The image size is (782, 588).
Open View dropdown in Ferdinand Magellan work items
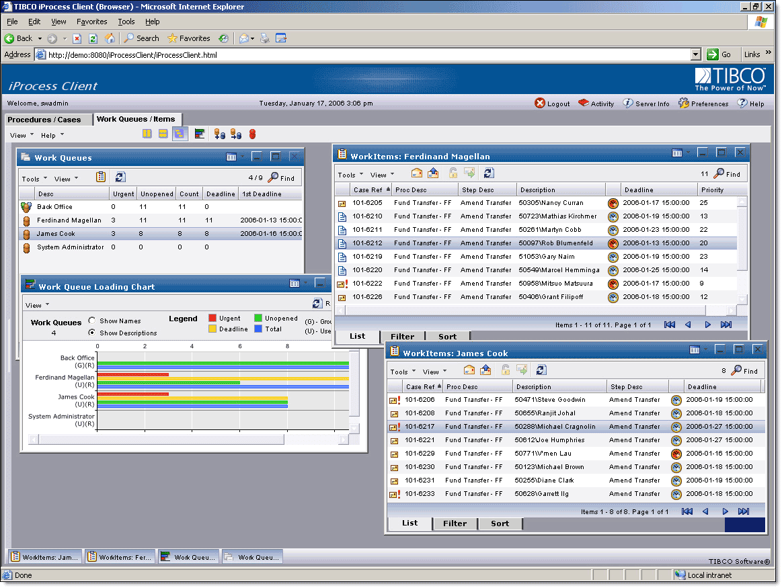pyautogui.click(x=382, y=175)
